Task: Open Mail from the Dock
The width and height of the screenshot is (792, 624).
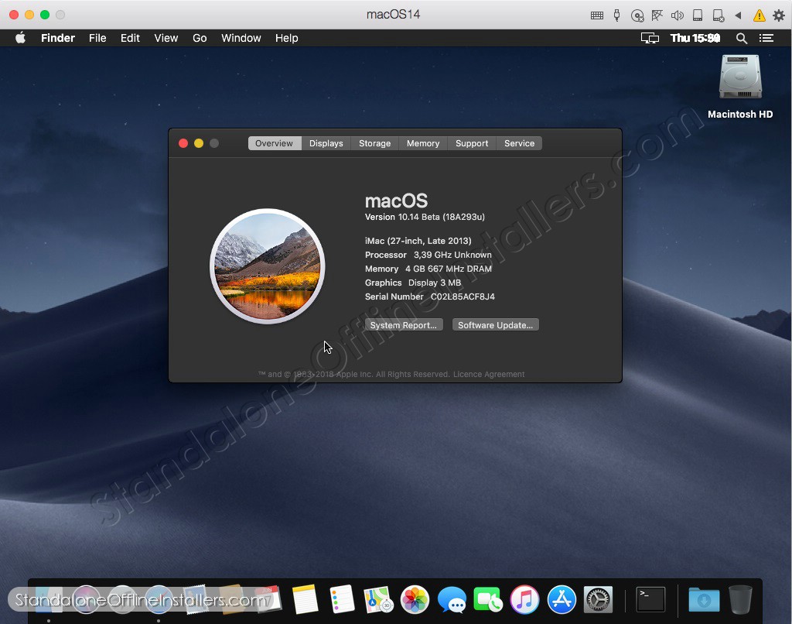Action: [x=196, y=599]
